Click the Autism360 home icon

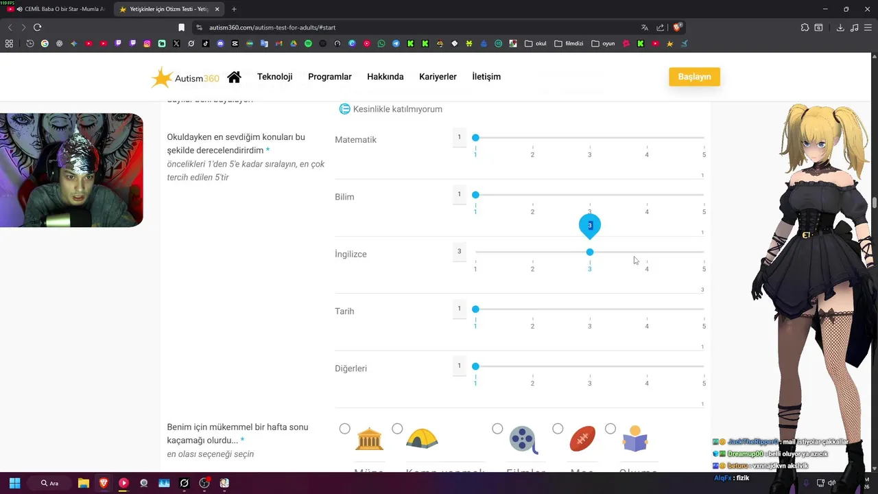[x=234, y=77]
